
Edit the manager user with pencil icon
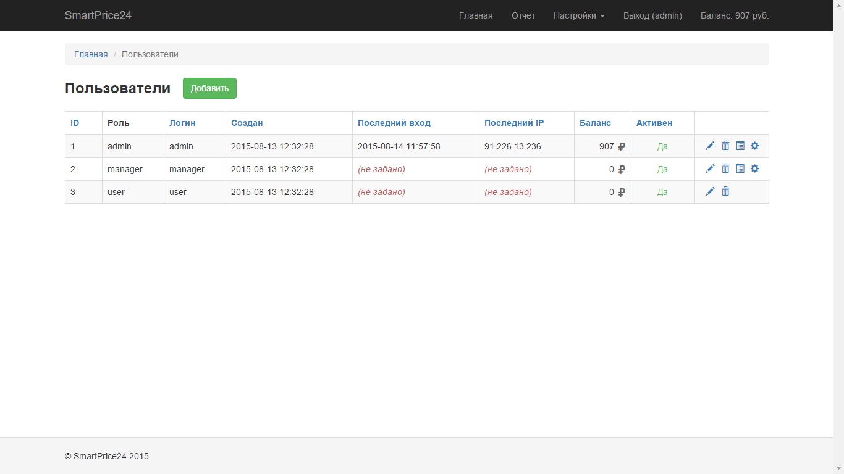(x=710, y=168)
